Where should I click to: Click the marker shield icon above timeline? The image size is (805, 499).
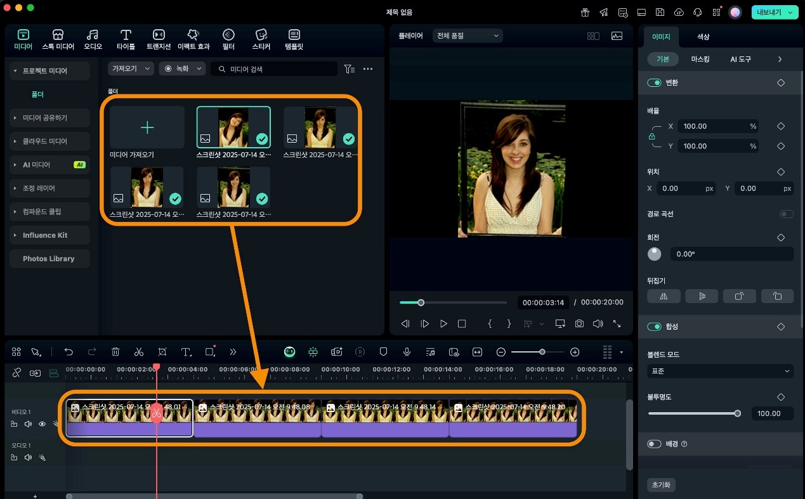pos(383,352)
